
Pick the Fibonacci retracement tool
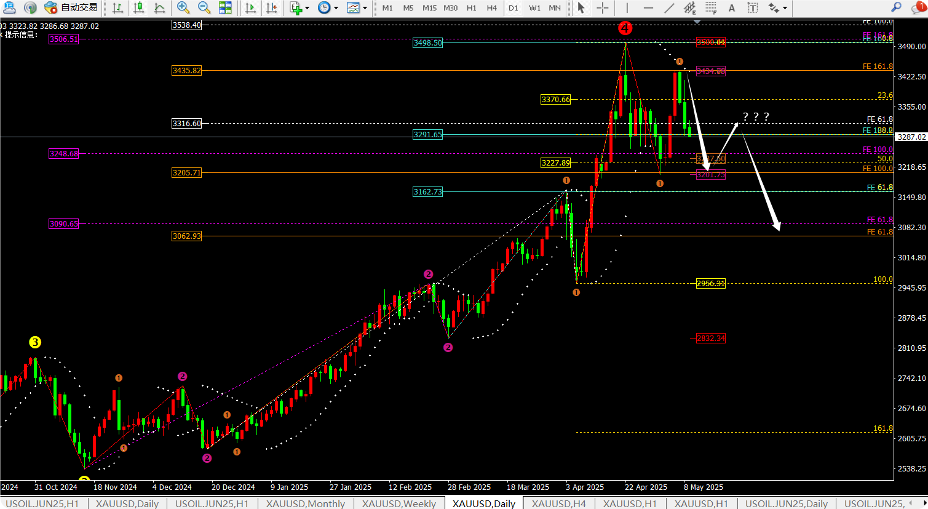point(711,8)
